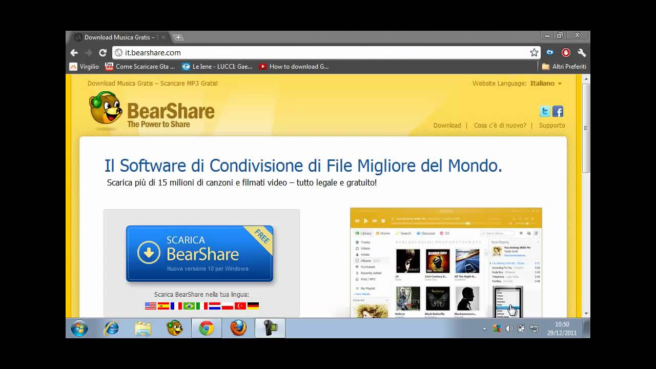Launch Internet Explorer from taskbar

coord(111,328)
